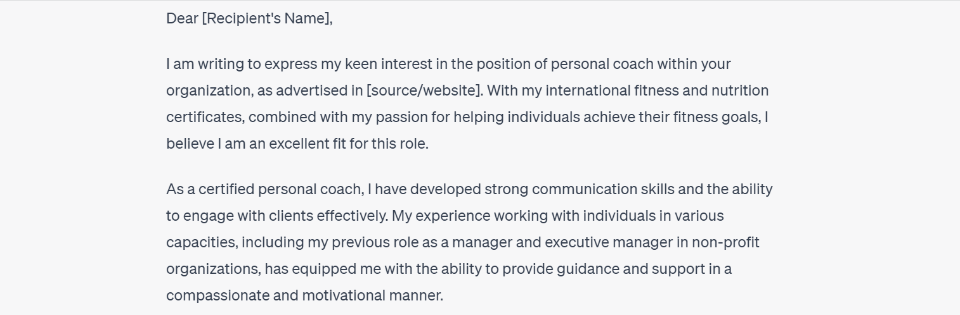Viewport: 960px width, 315px height.
Task: Click the words "excellent fit"
Action: [308, 144]
